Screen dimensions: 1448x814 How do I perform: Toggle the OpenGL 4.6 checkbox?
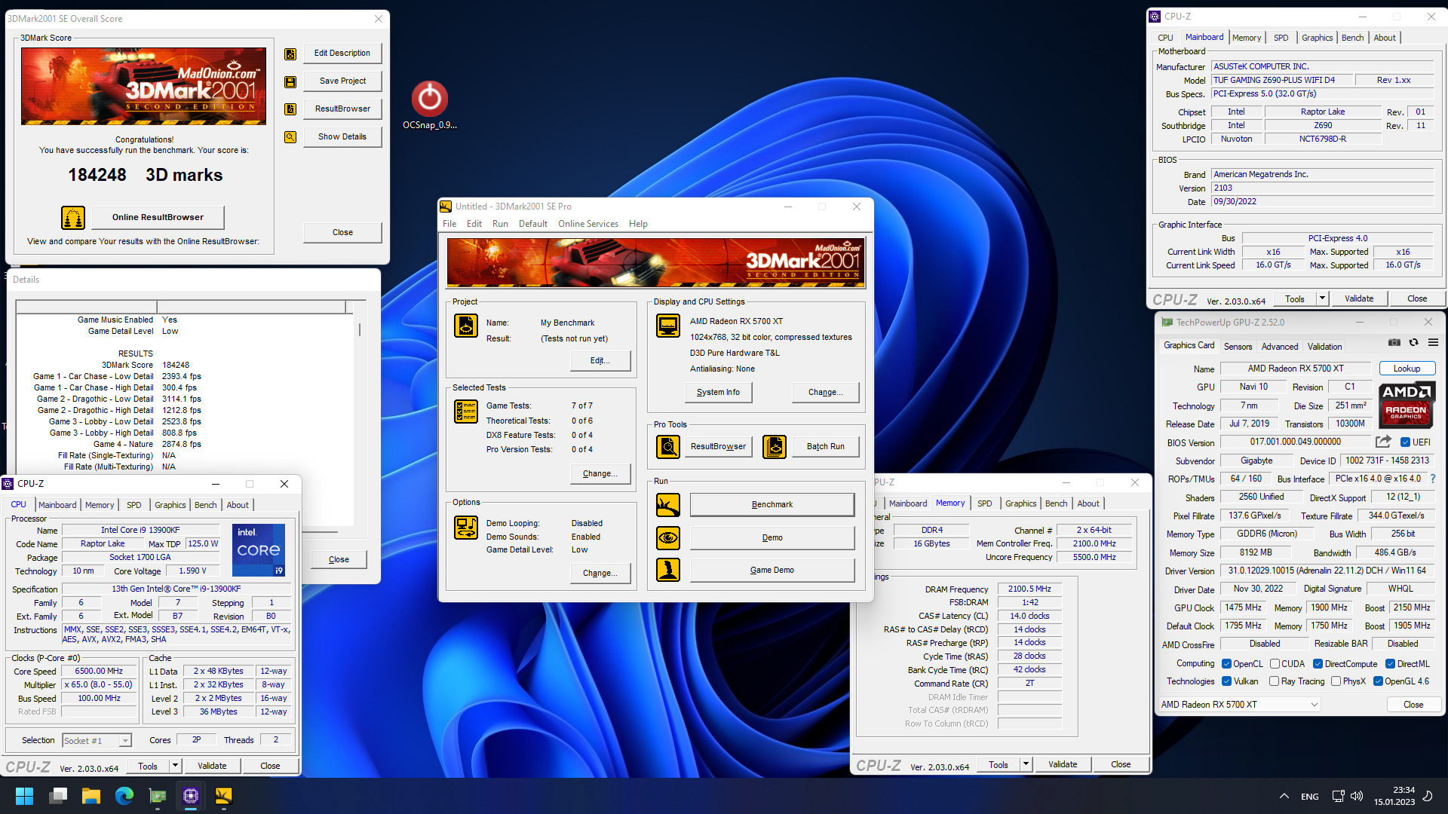(1378, 681)
